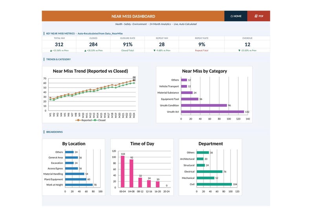Image resolution: width=312 pixels, height=221 pixels.
Task: Click the M24 label on trend axis
Action: [134, 115]
